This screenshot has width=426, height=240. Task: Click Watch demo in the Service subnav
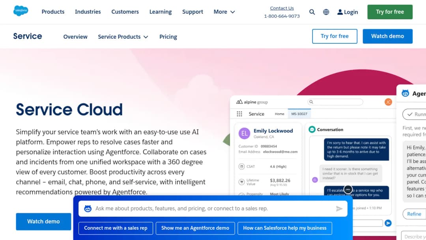pos(387,36)
